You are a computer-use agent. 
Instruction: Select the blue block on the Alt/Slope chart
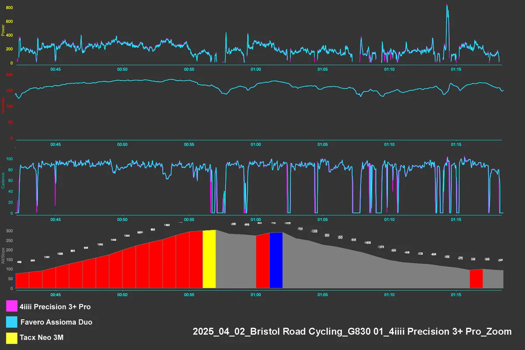276,260
